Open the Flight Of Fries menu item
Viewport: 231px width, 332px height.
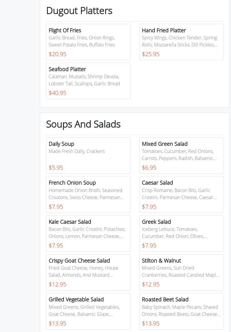65,30
